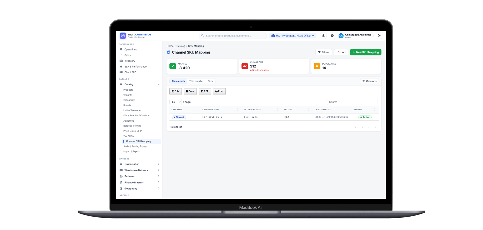Image resolution: width=483 pixels, height=230 pixels.
Task: Open the Head Office location dropdown
Action: click(293, 36)
